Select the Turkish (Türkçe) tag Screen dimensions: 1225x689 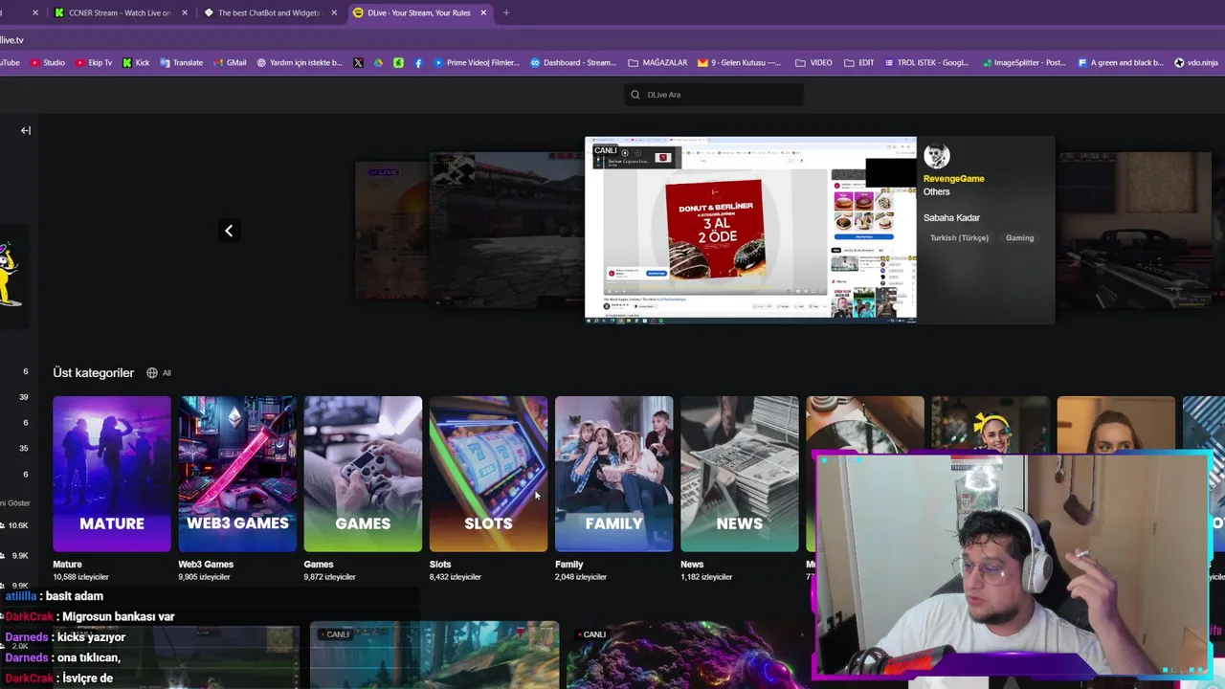click(959, 237)
